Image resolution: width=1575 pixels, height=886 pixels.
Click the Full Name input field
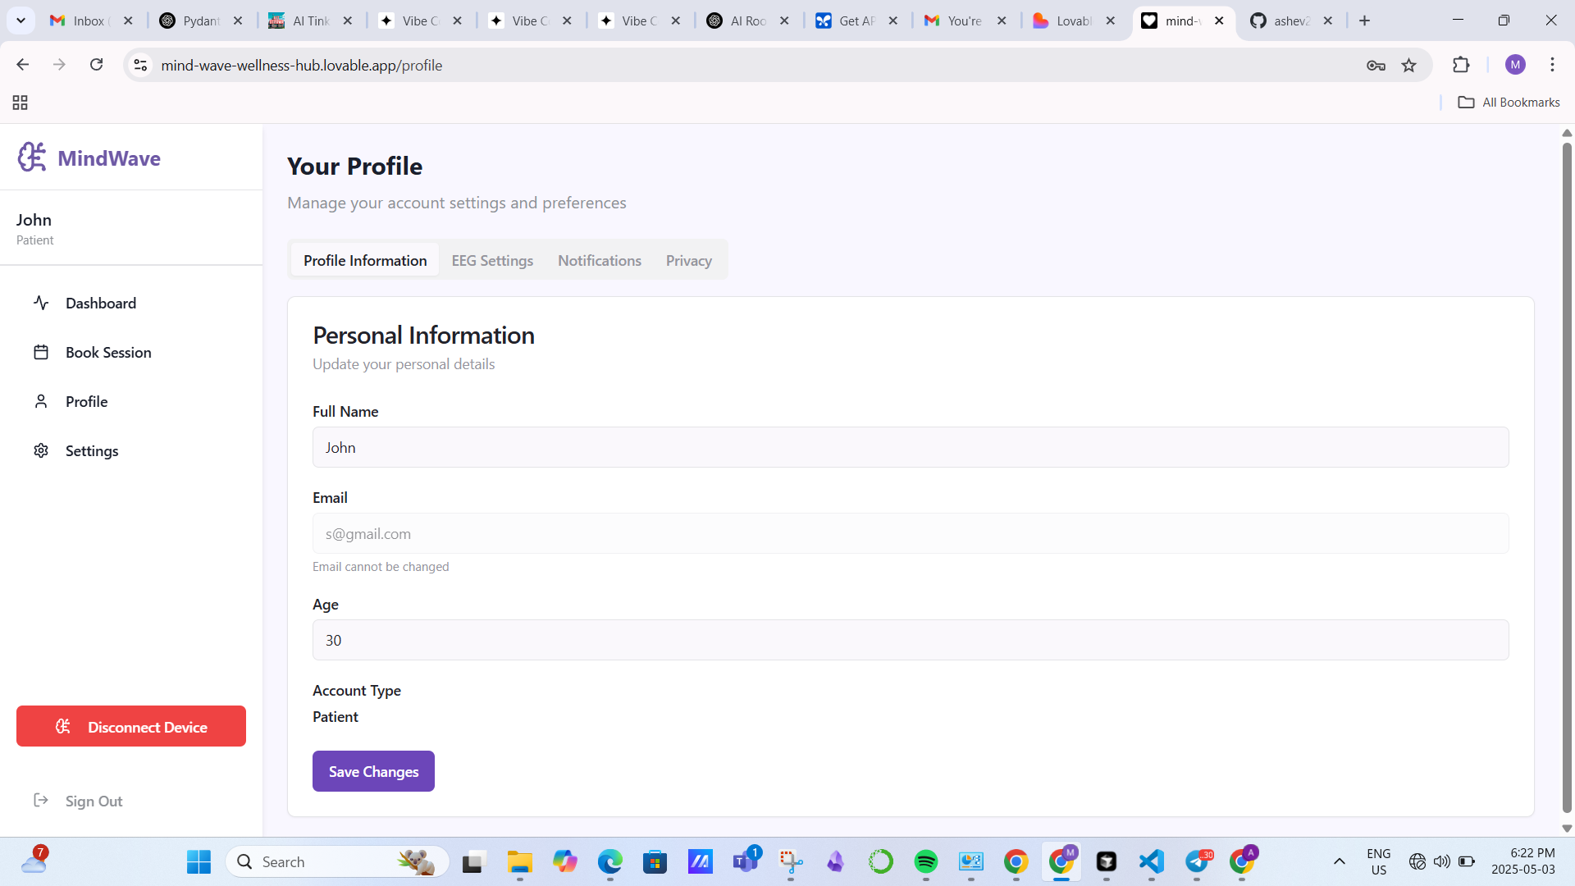(x=910, y=448)
